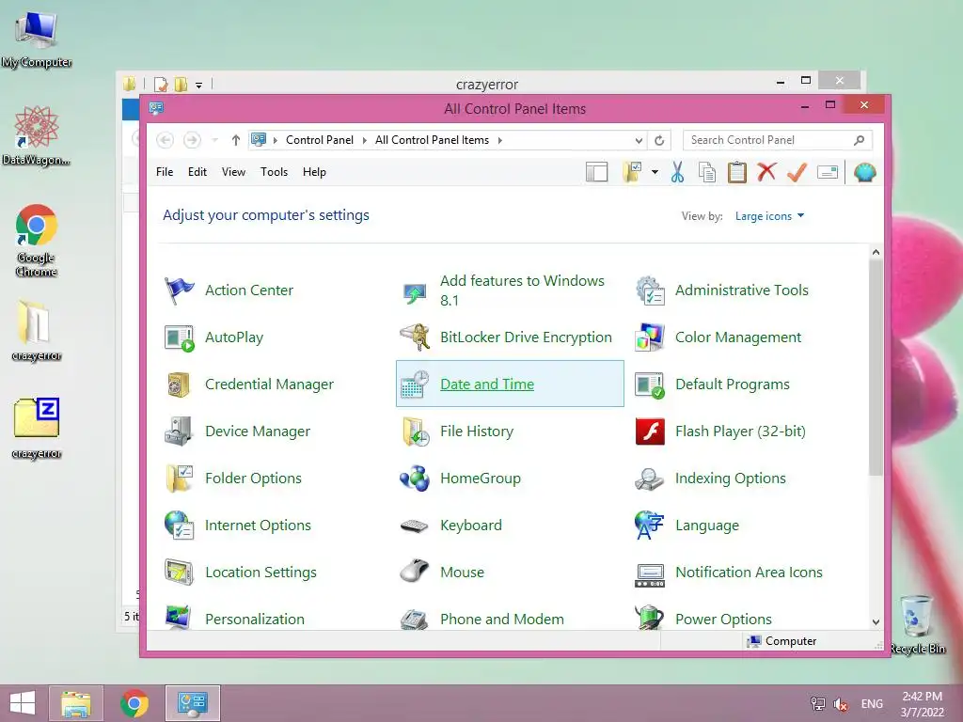Open crazyerror window Quick Access Toolbar dropdown
963x722 pixels.
tap(199, 86)
